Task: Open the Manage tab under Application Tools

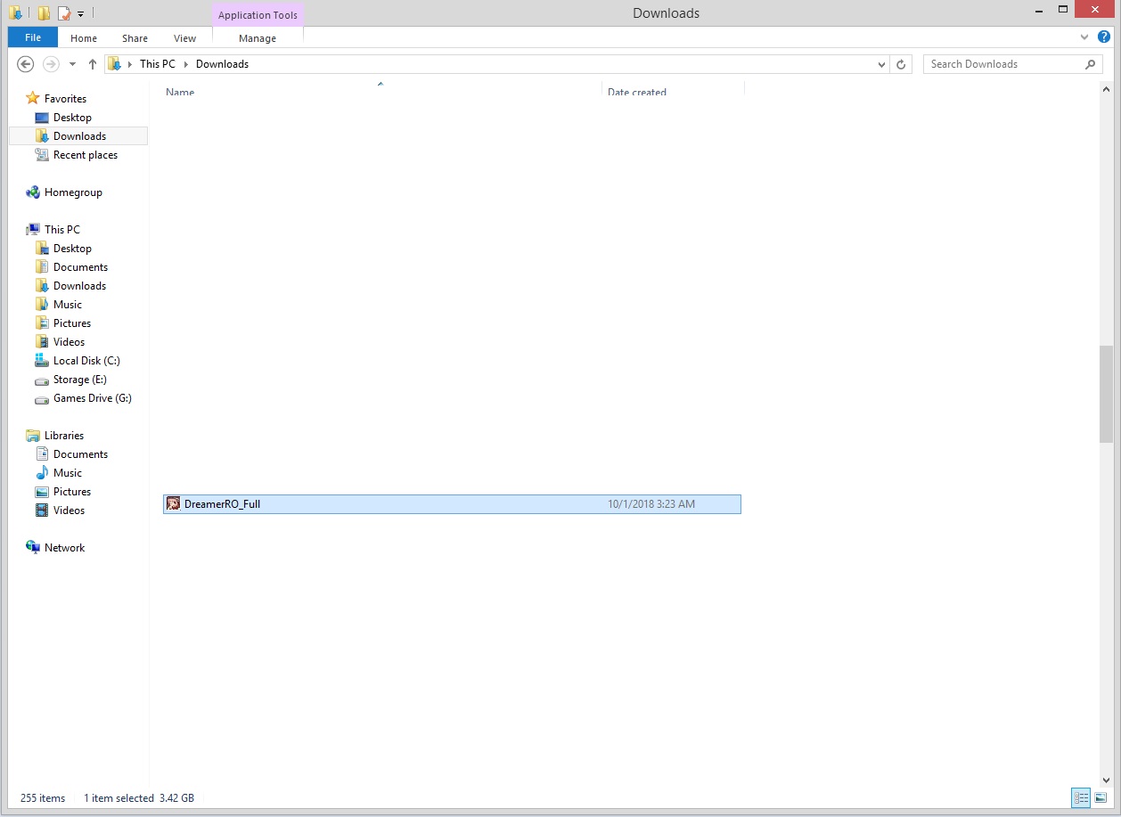Action: click(x=258, y=38)
